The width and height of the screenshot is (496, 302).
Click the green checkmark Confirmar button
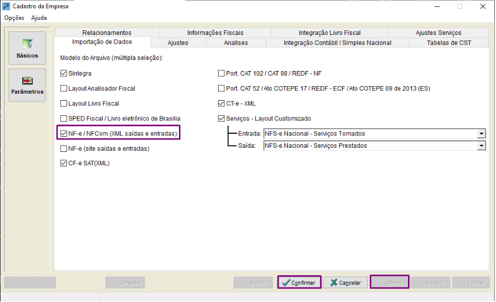tap(299, 282)
